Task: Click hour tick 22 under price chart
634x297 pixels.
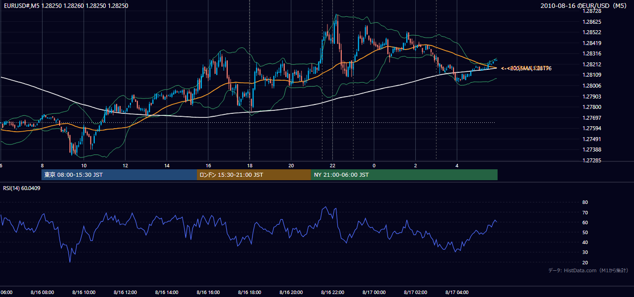Action: coord(333,165)
